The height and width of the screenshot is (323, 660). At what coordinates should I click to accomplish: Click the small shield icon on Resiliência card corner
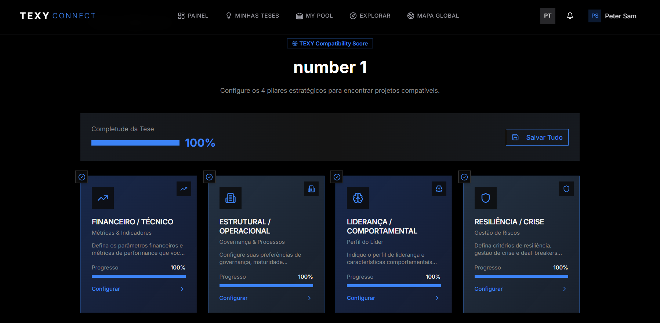coord(566,189)
